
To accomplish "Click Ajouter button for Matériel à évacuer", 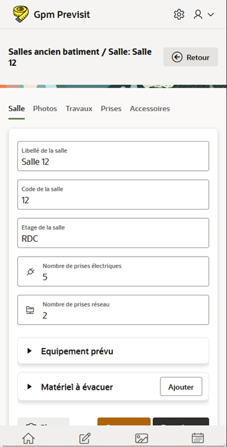I will pyautogui.click(x=181, y=387).
